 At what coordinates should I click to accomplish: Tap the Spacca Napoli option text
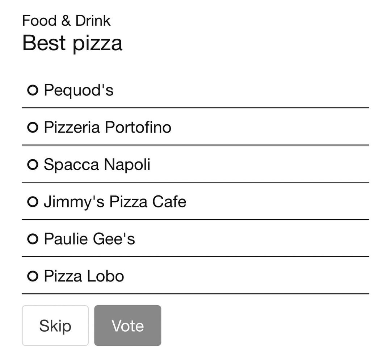click(97, 165)
